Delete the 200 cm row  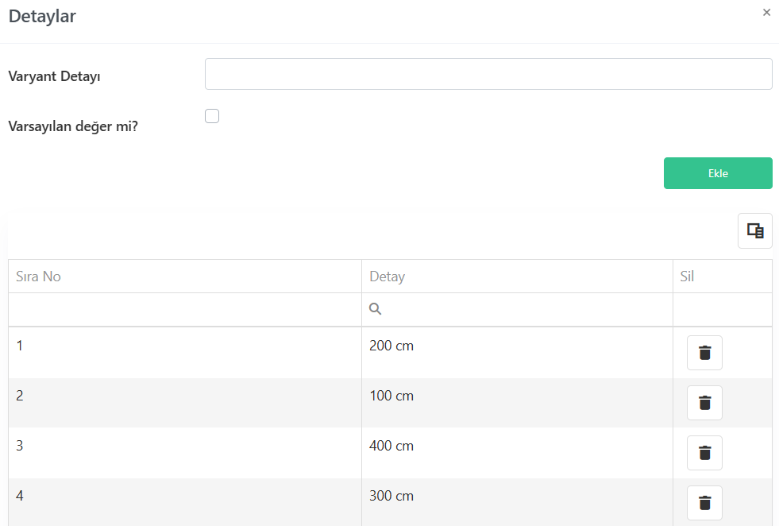point(704,353)
